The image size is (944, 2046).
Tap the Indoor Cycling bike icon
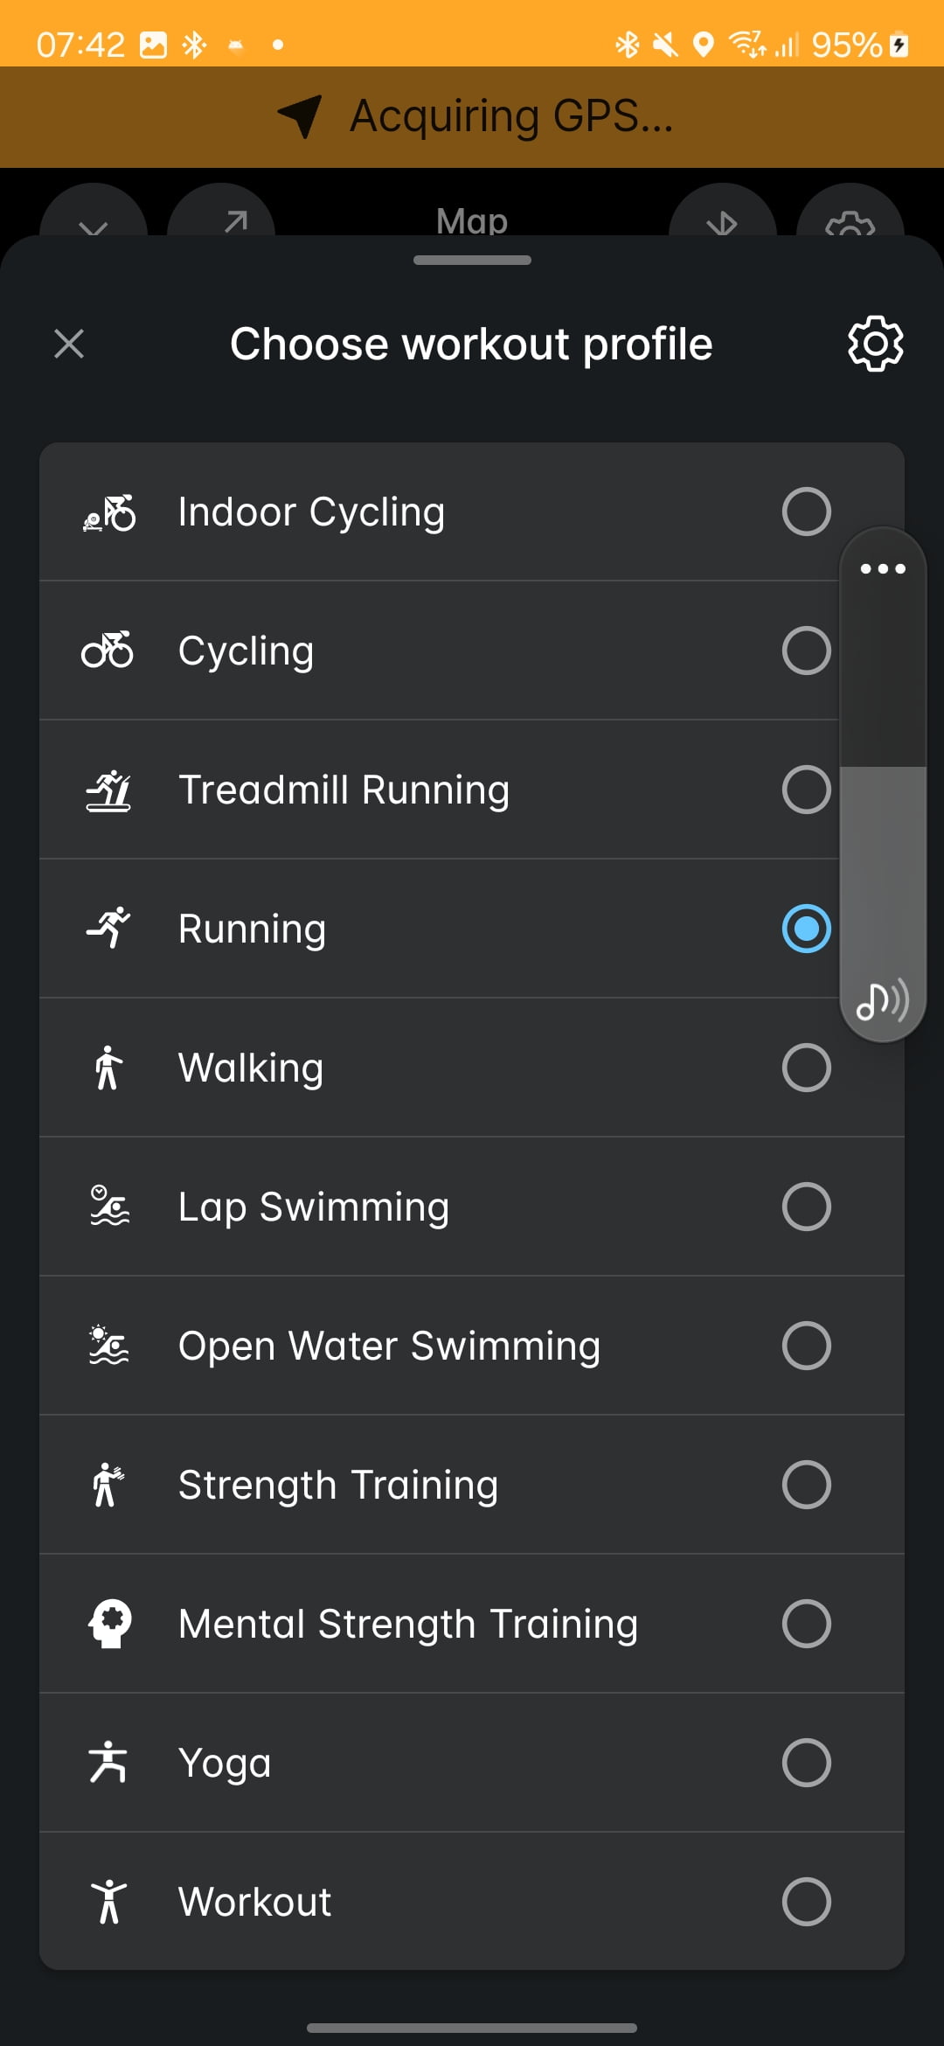coord(109,512)
